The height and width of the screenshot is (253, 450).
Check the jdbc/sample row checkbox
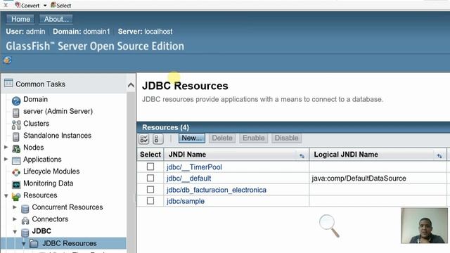point(150,201)
